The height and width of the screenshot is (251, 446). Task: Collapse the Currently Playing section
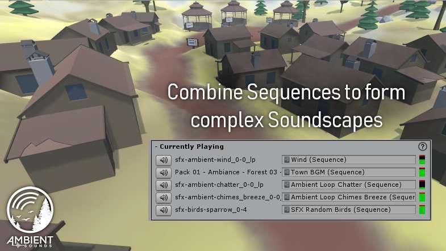click(189, 147)
